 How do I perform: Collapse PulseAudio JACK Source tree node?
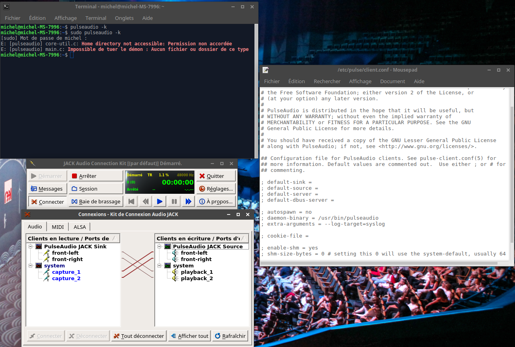(x=159, y=247)
